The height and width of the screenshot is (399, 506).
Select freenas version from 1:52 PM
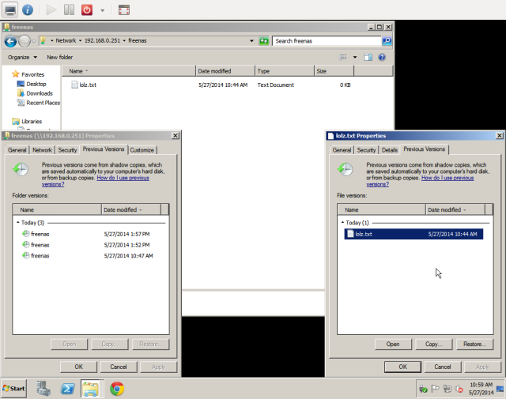(90, 245)
